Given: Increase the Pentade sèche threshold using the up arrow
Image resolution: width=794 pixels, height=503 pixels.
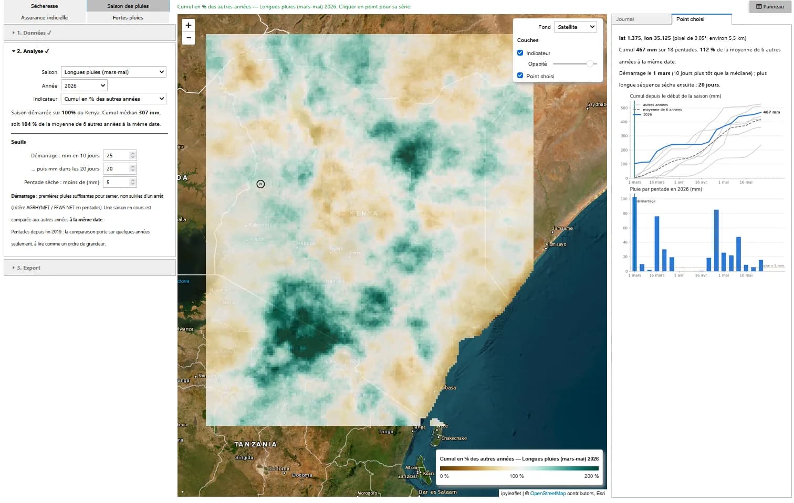Looking at the screenshot, I should (133, 180).
